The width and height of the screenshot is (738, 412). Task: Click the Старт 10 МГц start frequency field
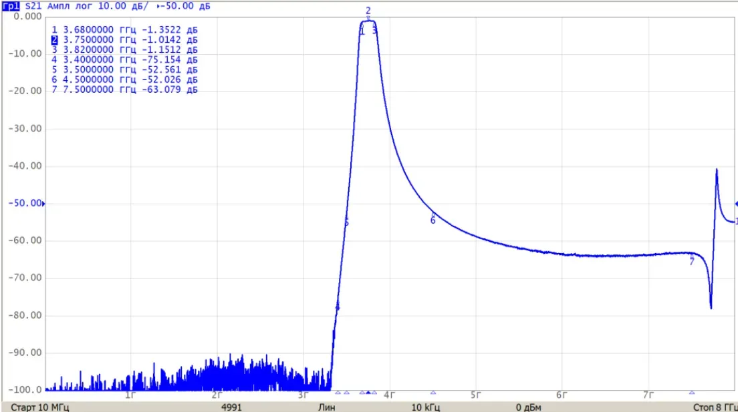click(x=39, y=407)
